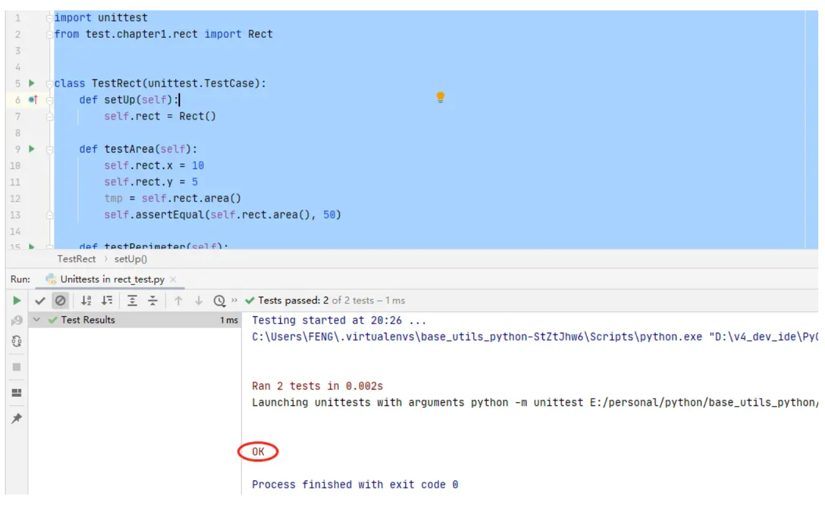Image resolution: width=825 pixels, height=525 pixels.
Task: Close the Unittests in rect_test.py tab
Action: (x=173, y=280)
